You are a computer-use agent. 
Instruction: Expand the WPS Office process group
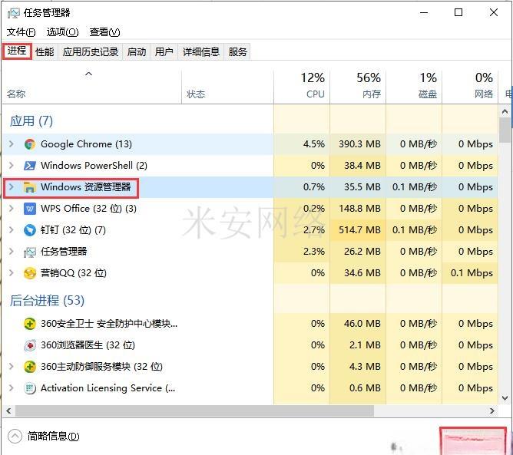tap(11, 208)
